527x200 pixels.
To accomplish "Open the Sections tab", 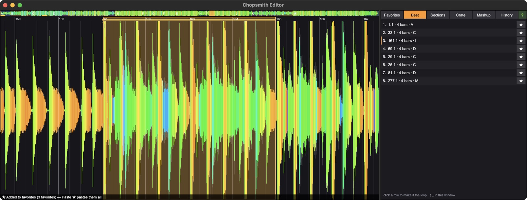I will click(x=438, y=15).
